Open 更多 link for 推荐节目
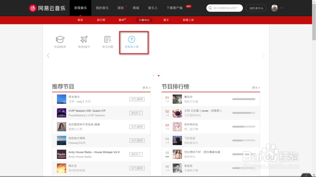 [x=146, y=88]
